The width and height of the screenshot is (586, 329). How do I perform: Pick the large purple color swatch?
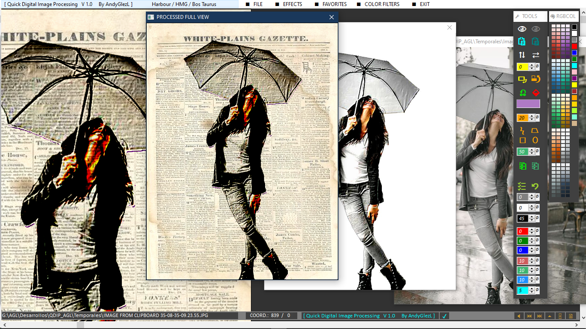(x=528, y=104)
